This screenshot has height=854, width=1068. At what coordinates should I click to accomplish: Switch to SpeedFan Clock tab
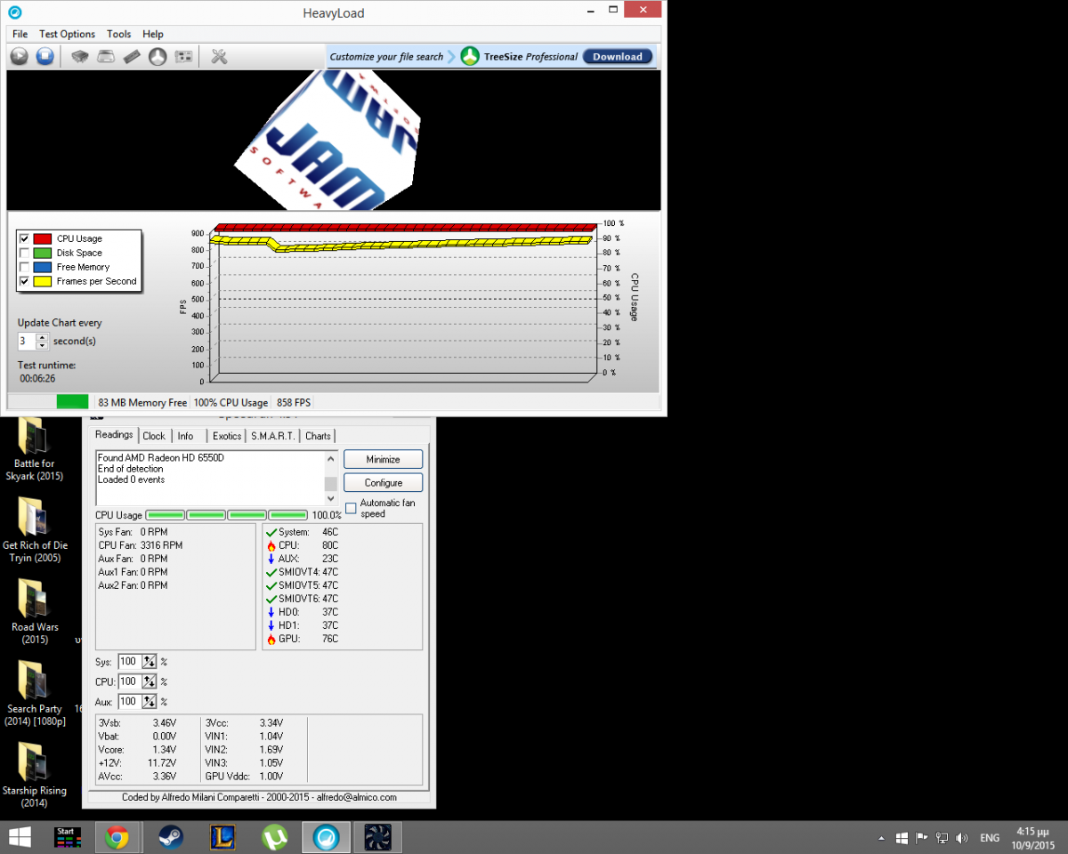coord(154,436)
